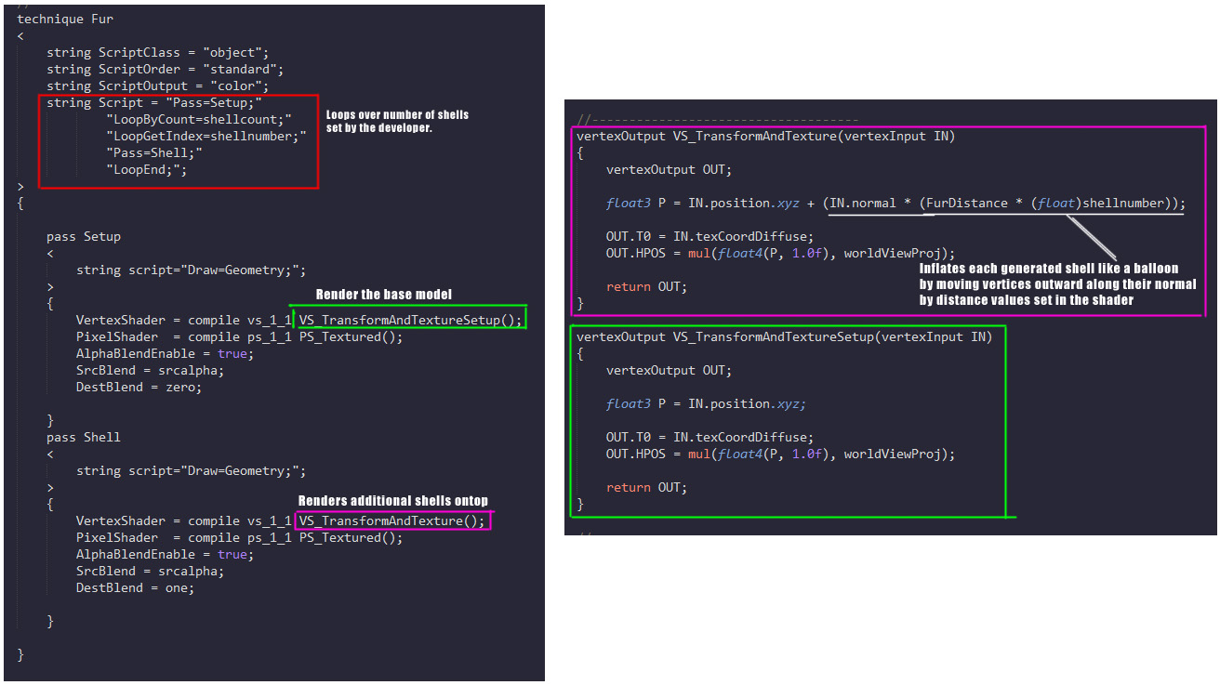The width and height of the screenshot is (1220, 685).
Task: Click the 'pass Shell' declaration
Action: (84, 437)
